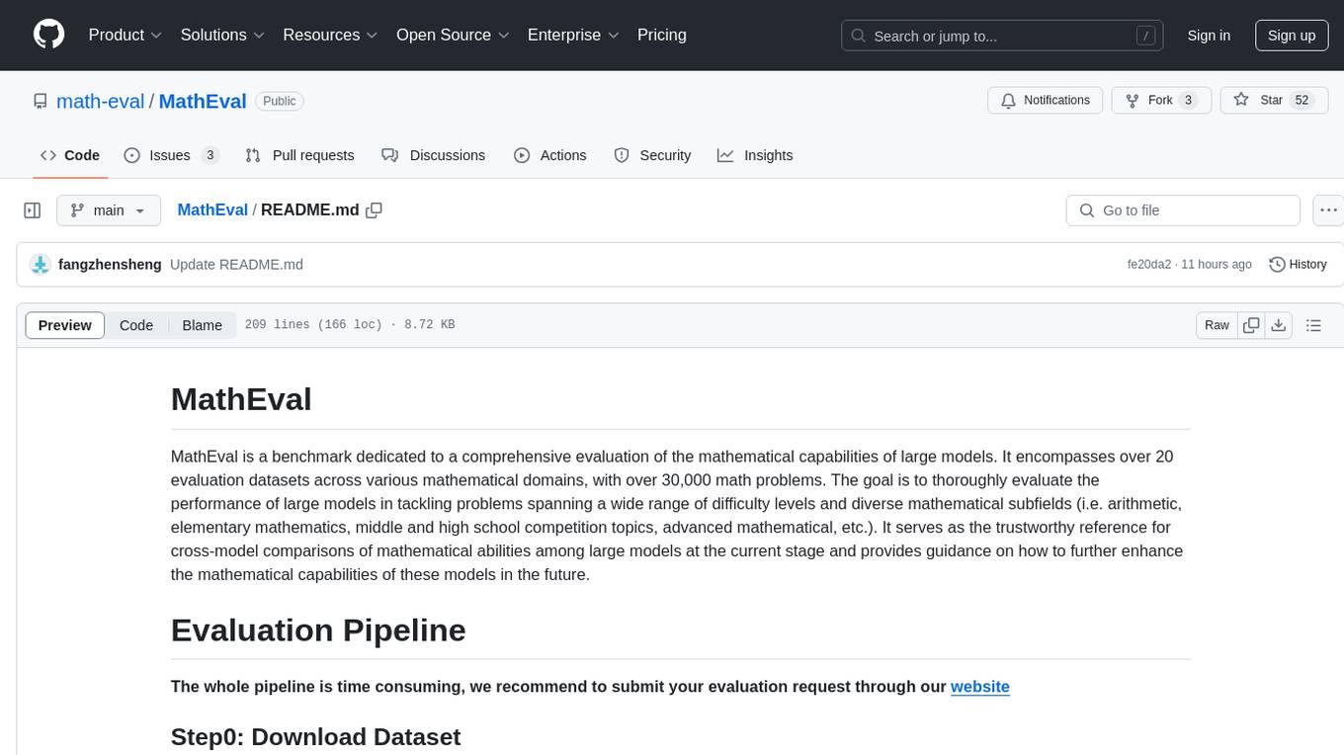Click the Evaluation Pipeline heading
The height and width of the screenshot is (755, 1344).
[x=318, y=629]
